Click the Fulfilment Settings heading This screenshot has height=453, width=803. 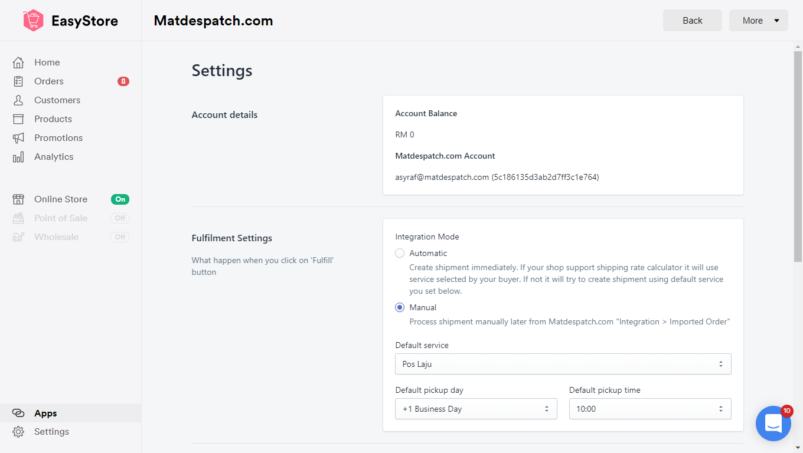coord(232,238)
